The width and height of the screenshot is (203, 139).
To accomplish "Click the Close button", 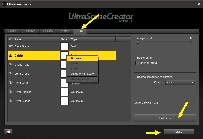I will [179, 132].
